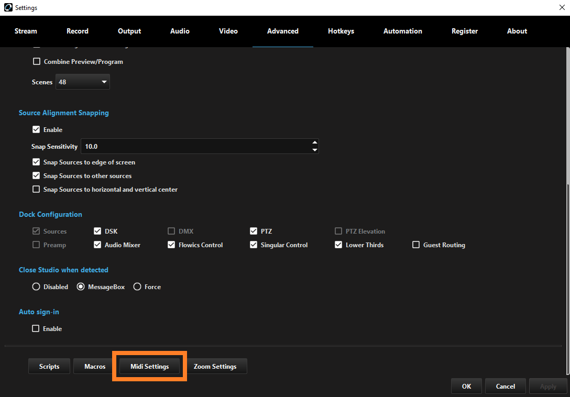Increase Snap Sensitivity with up arrow
Image resolution: width=570 pixels, height=397 pixels.
click(315, 142)
